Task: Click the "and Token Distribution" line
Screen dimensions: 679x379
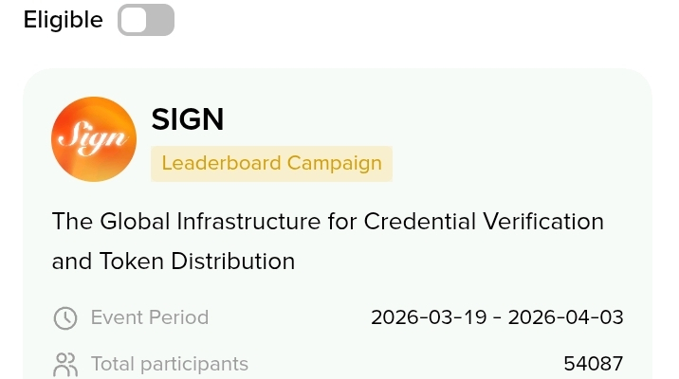Action: click(x=174, y=261)
